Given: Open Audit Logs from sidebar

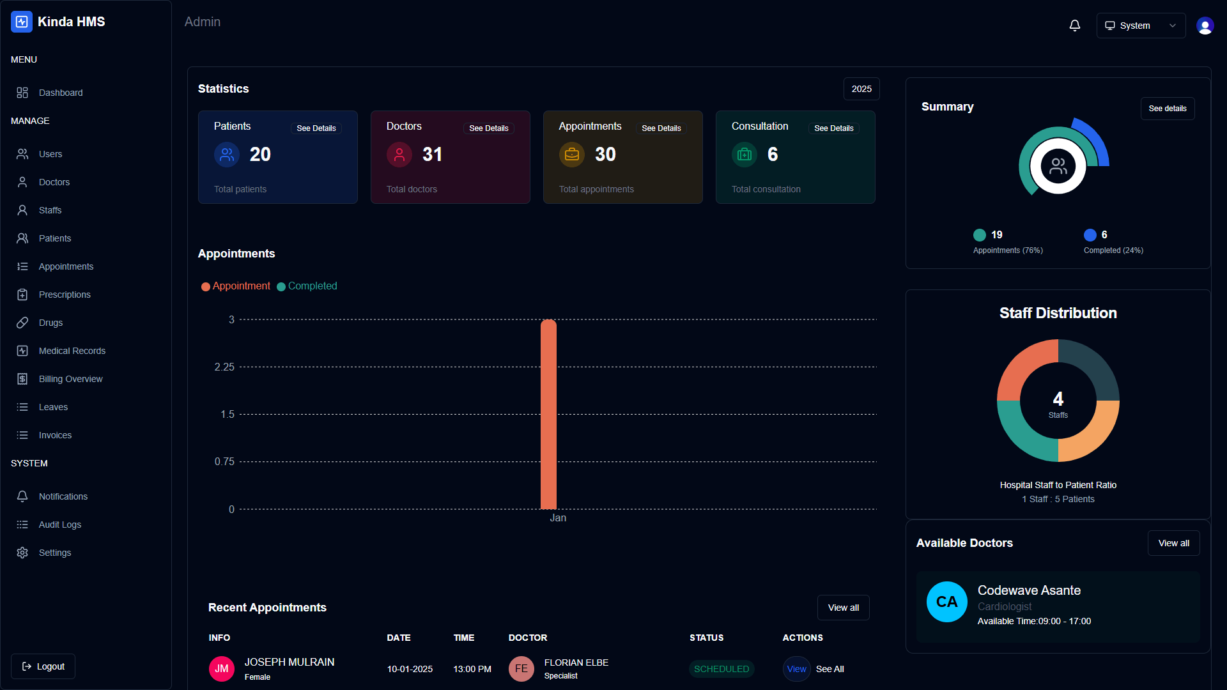Looking at the screenshot, I should pos(59,525).
